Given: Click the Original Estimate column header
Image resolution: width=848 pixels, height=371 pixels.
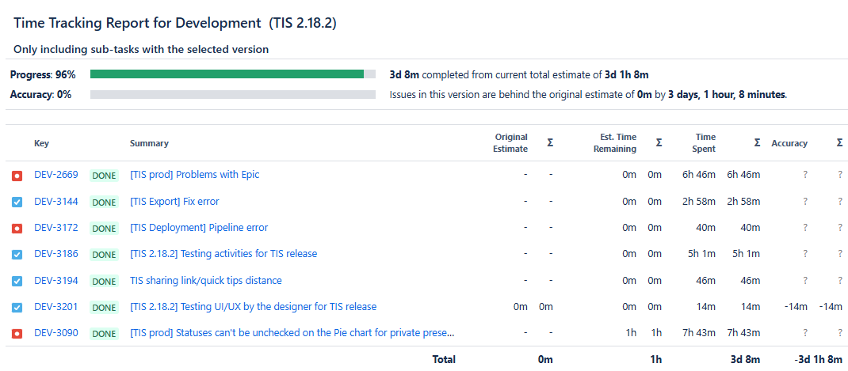Looking at the screenshot, I should [510, 142].
